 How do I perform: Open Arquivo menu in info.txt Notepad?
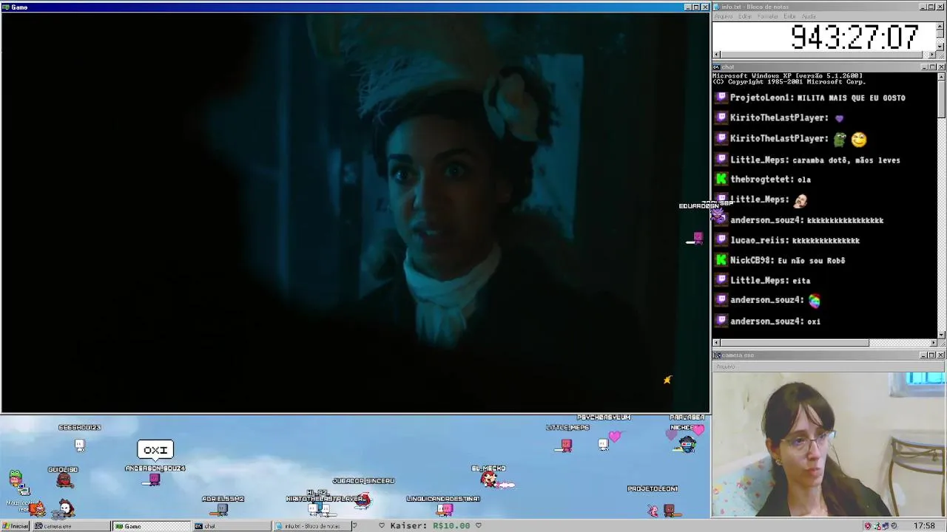pyautogui.click(x=724, y=16)
